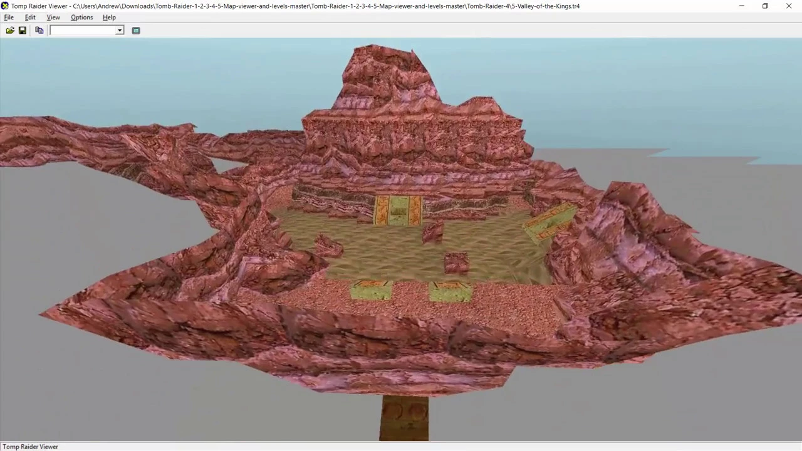802x451 pixels.
Task: Minimize the Tomp Raider Viewer window
Action: pos(741,6)
